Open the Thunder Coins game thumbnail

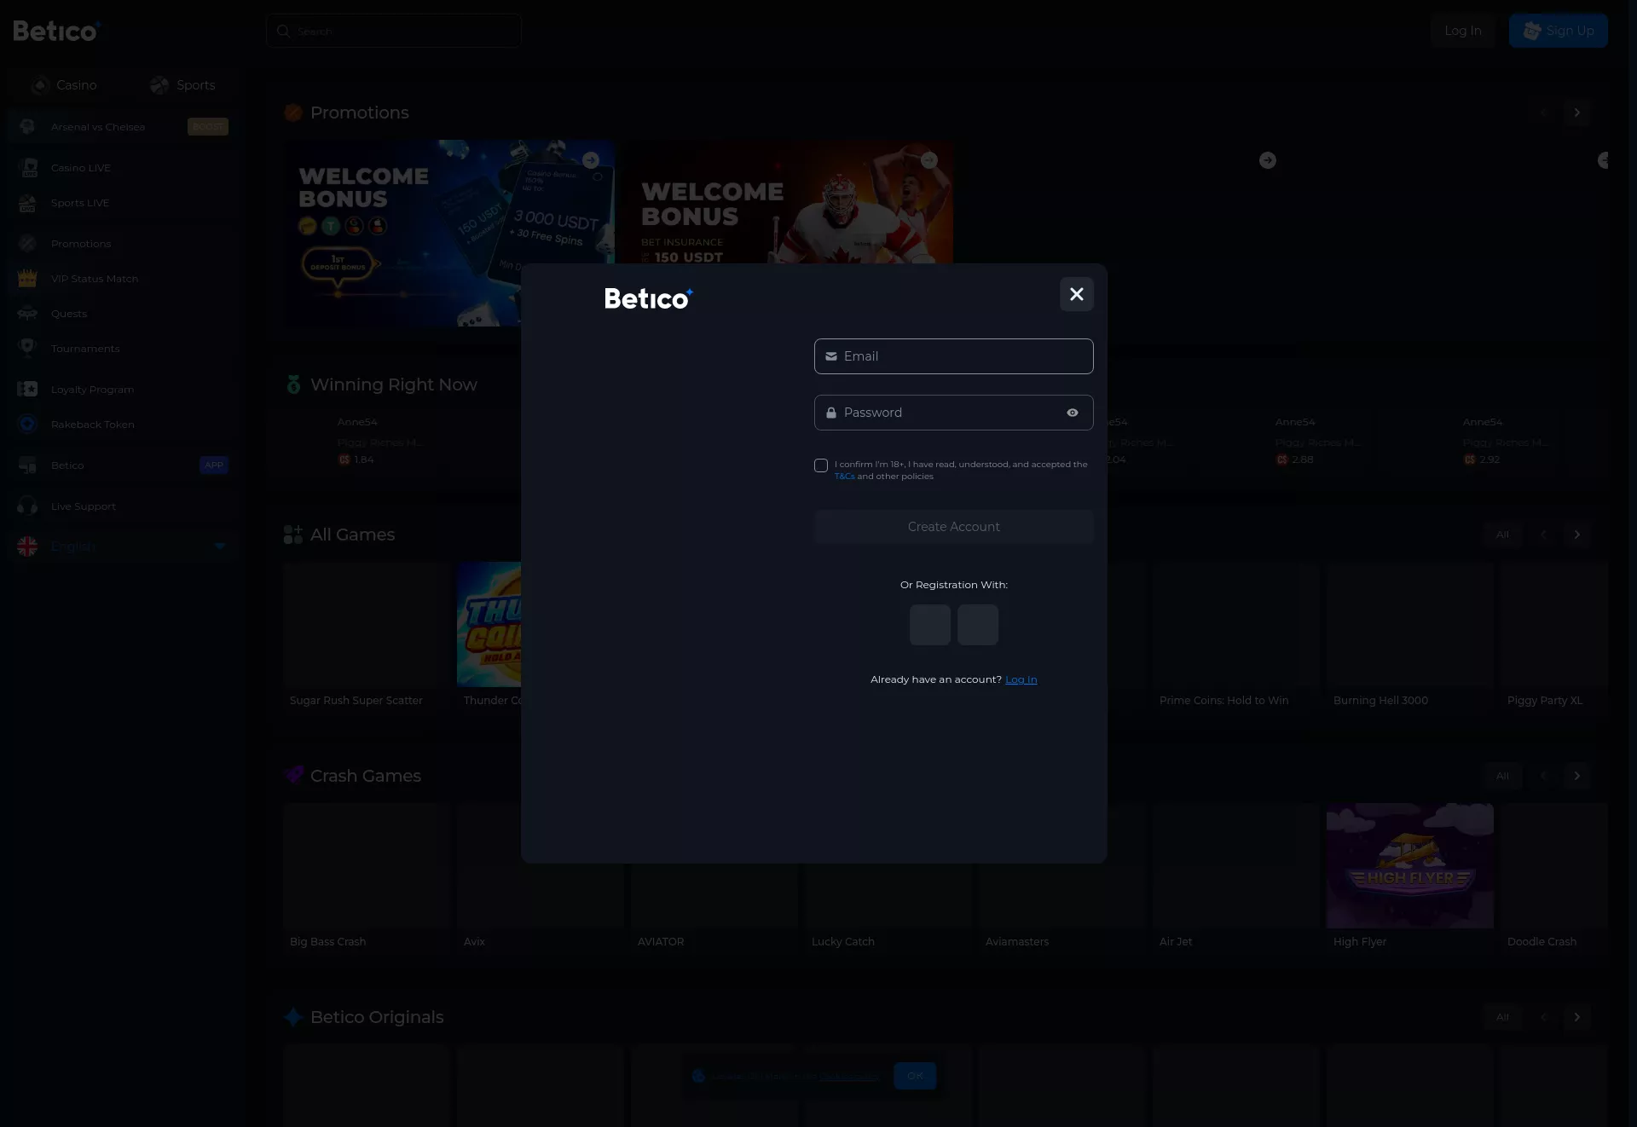(489, 624)
